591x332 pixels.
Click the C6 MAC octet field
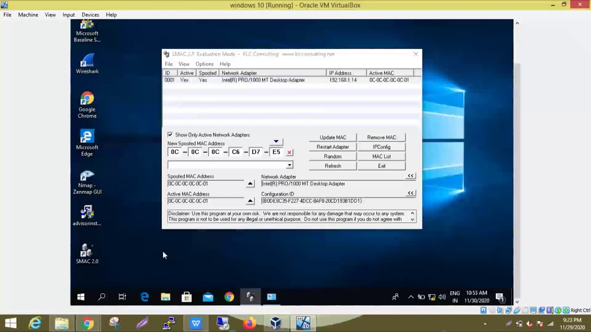point(235,152)
